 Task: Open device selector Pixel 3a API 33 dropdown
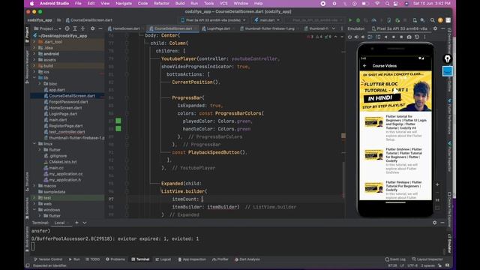213,20
